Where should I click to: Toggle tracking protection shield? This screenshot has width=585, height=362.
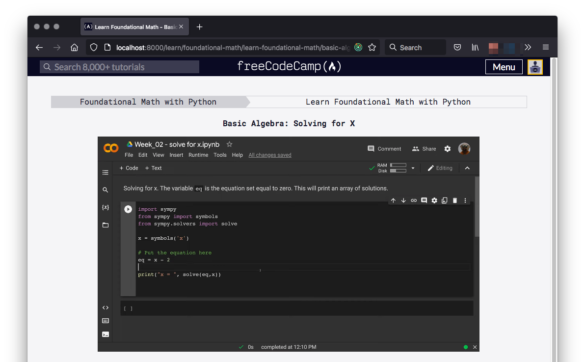[93, 47]
